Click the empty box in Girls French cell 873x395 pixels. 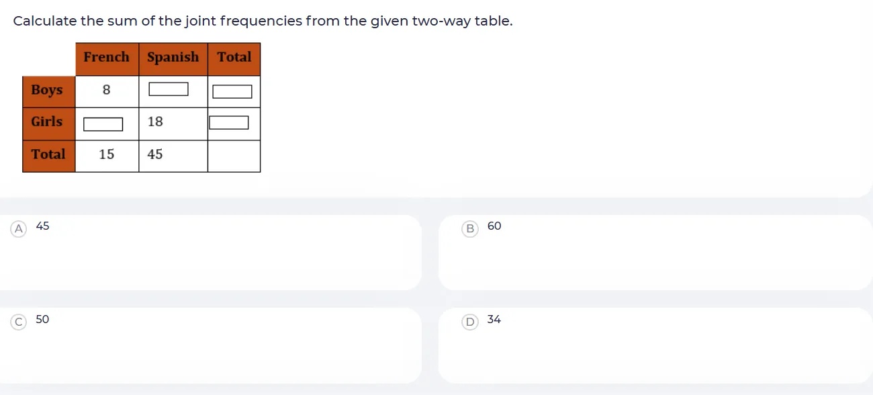(x=103, y=123)
